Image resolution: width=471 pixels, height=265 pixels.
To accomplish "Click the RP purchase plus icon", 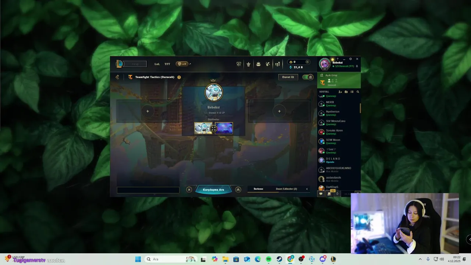I will click(307, 62).
